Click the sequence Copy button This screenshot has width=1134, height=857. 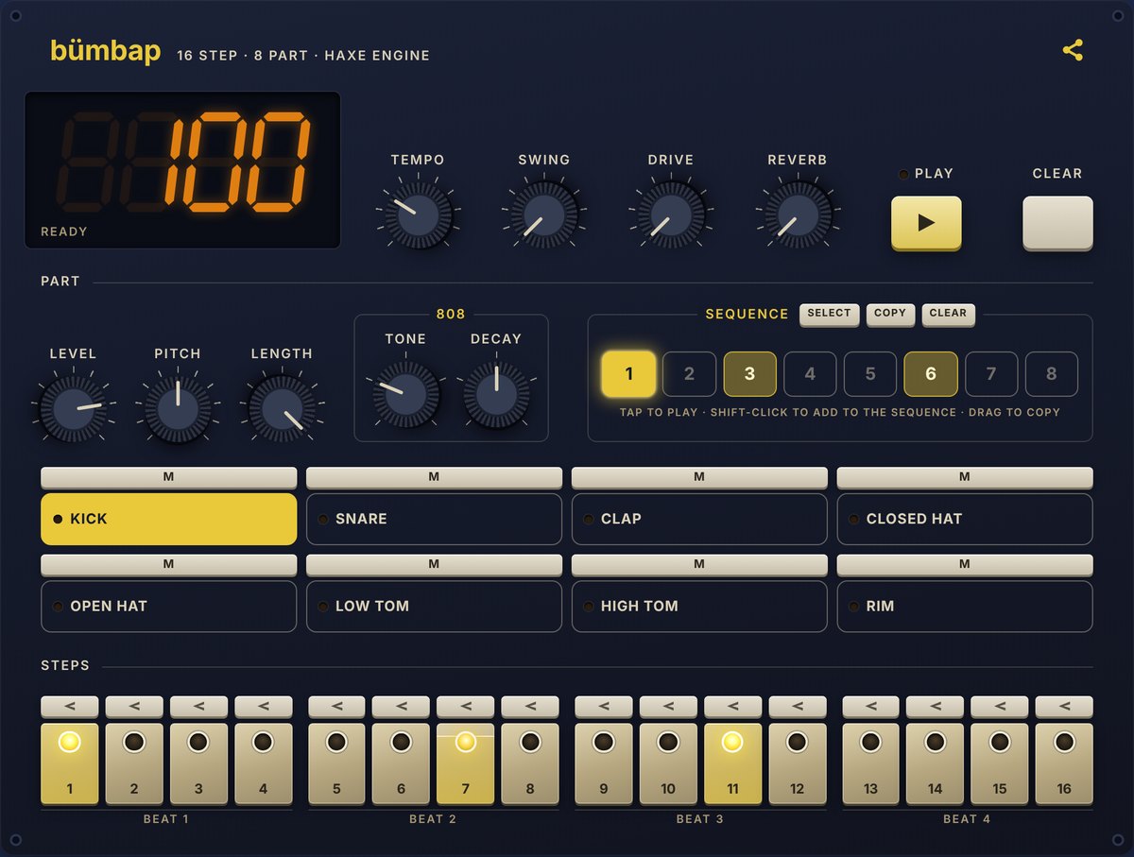(x=889, y=314)
